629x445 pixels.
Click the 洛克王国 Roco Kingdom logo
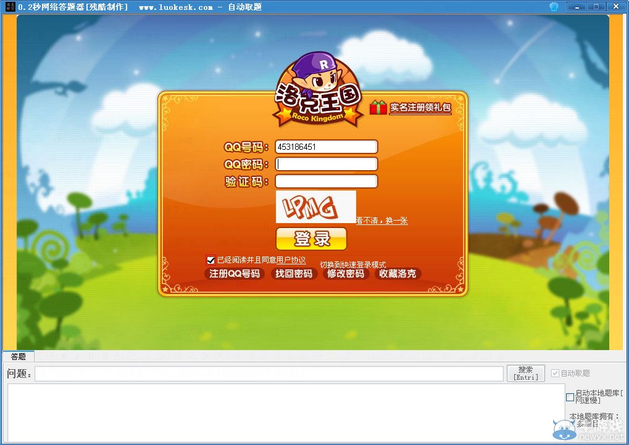pyautogui.click(x=318, y=90)
